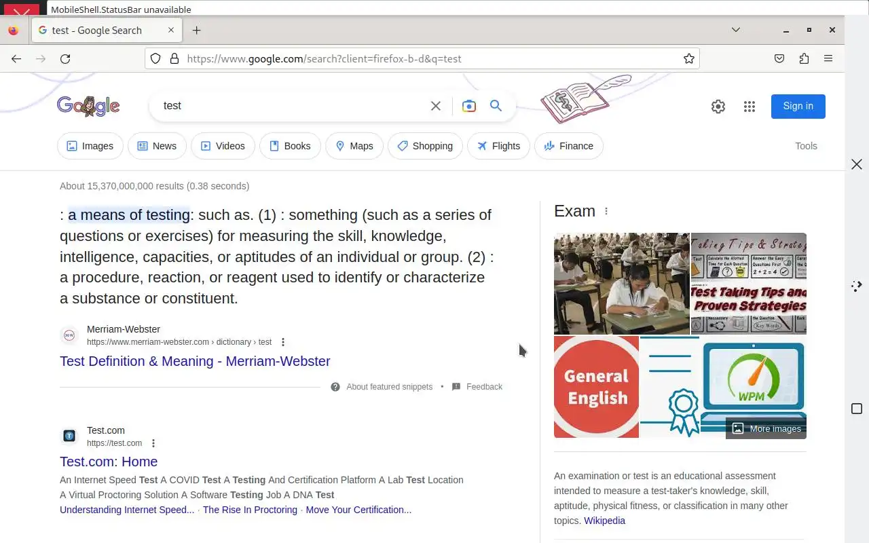869x543 pixels.
Task: Click the padlock site security icon
Action: click(174, 58)
